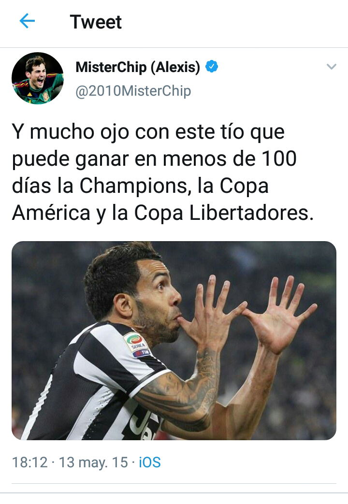This screenshot has height=504, width=348.
Task: Tap the Tweet header title
Action: tap(96, 22)
